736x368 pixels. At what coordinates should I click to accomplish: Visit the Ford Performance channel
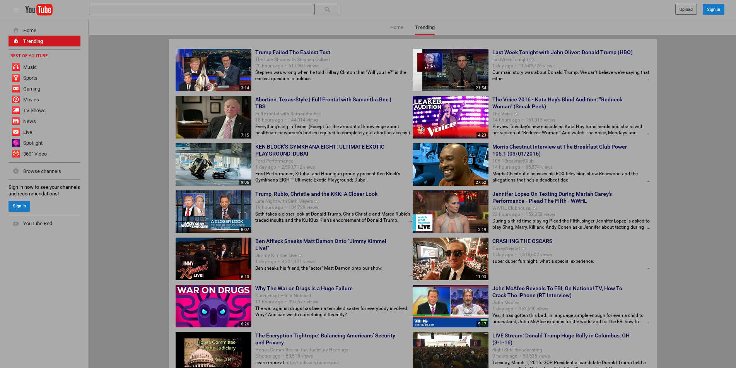(274, 161)
